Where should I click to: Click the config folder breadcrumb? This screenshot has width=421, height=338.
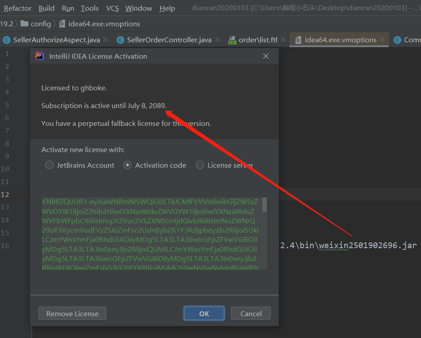pyautogui.click(x=36, y=24)
